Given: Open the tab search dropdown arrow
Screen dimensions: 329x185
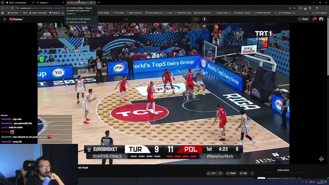Looking at the screenshot, I should click(2, 3).
